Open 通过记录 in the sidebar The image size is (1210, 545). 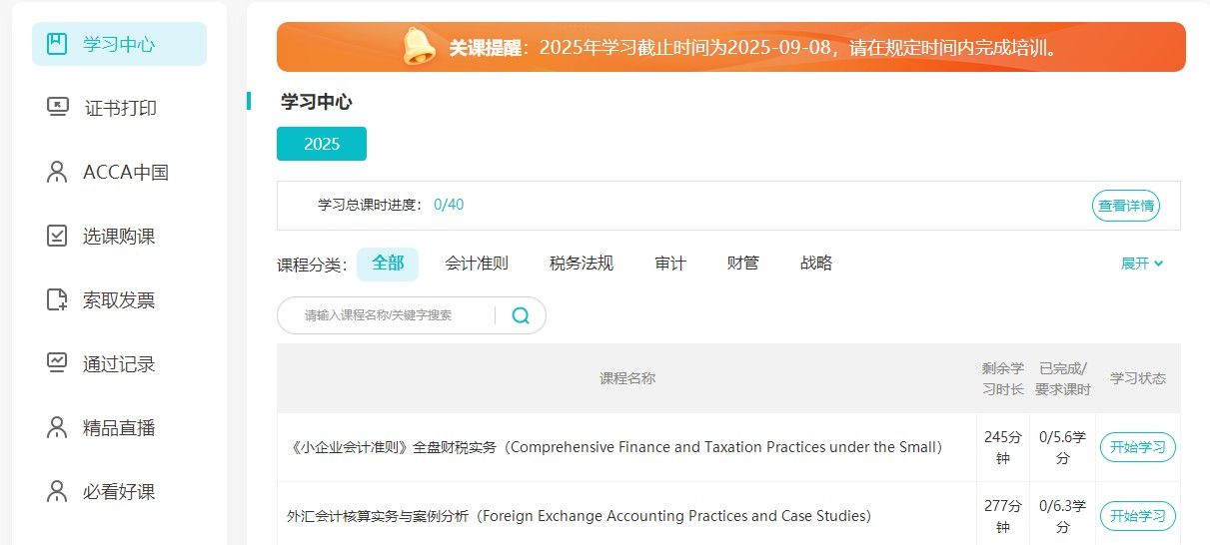119,363
